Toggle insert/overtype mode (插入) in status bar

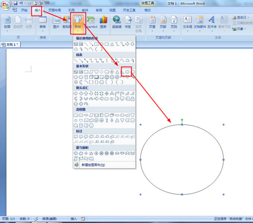click(x=74, y=219)
